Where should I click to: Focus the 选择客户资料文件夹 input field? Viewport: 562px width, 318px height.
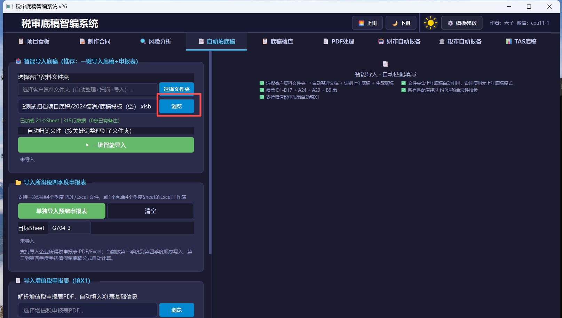(88, 89)
